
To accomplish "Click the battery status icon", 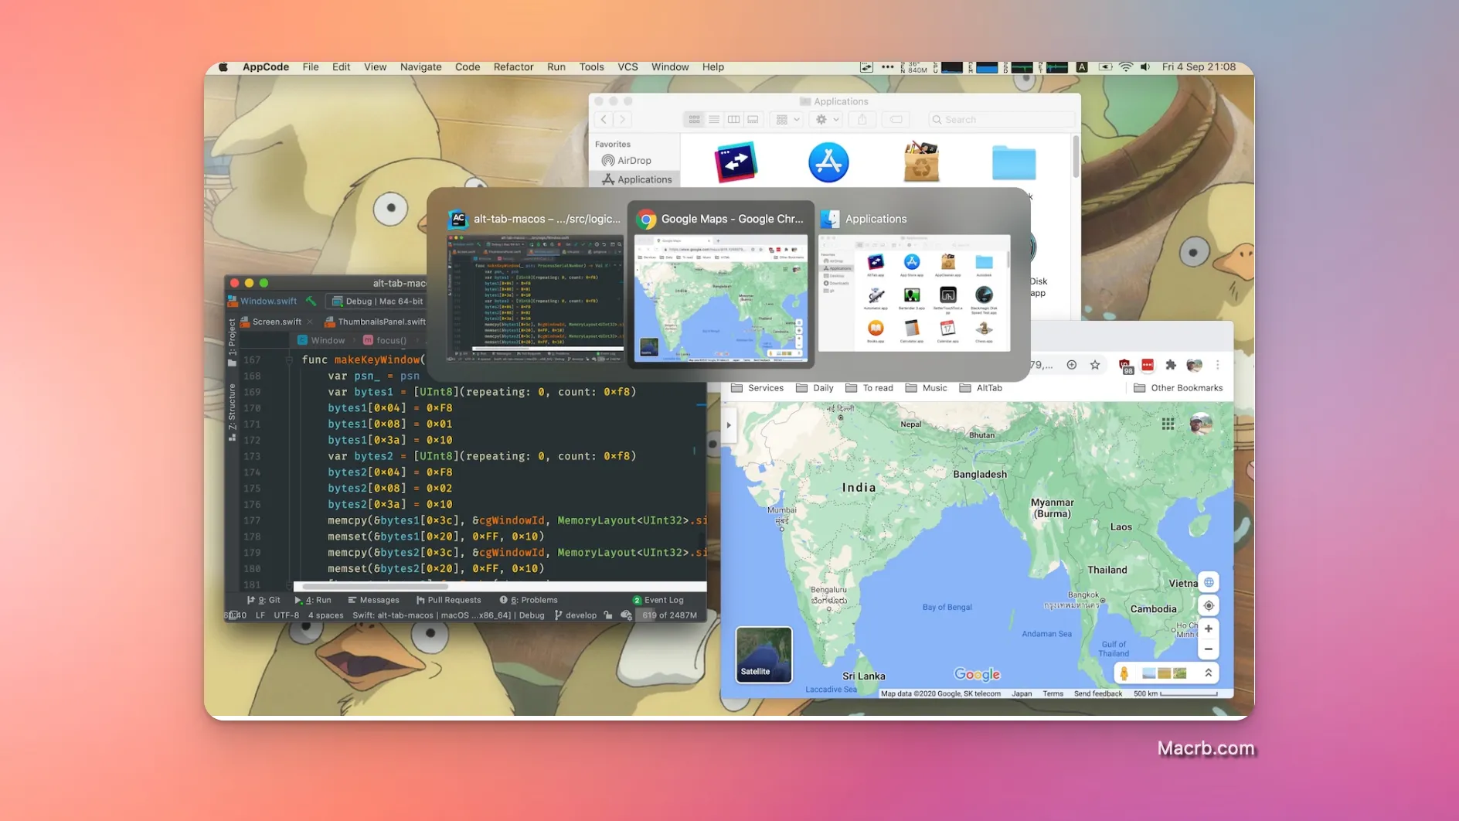I will (1105, 67).
